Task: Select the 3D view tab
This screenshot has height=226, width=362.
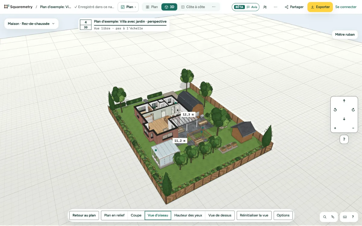Action: click(x=169, y=7)
